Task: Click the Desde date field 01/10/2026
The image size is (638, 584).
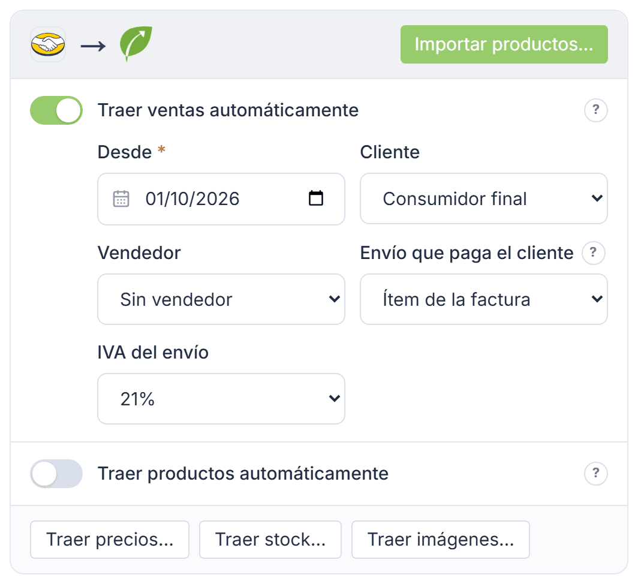Action: pyautogui.click(x=221, y=199)
